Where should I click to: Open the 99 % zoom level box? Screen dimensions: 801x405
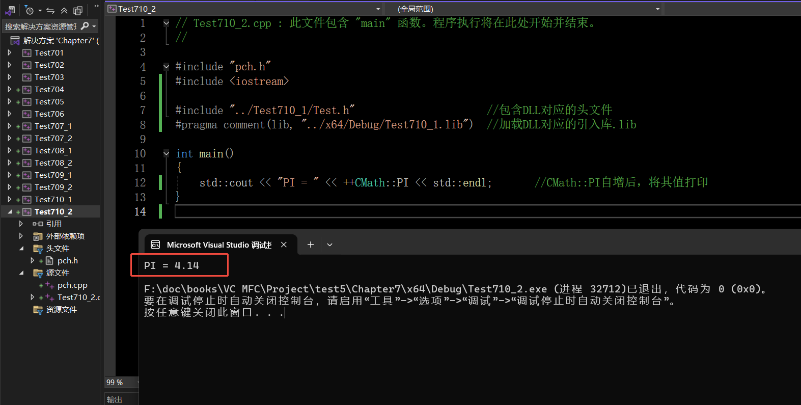121,383
